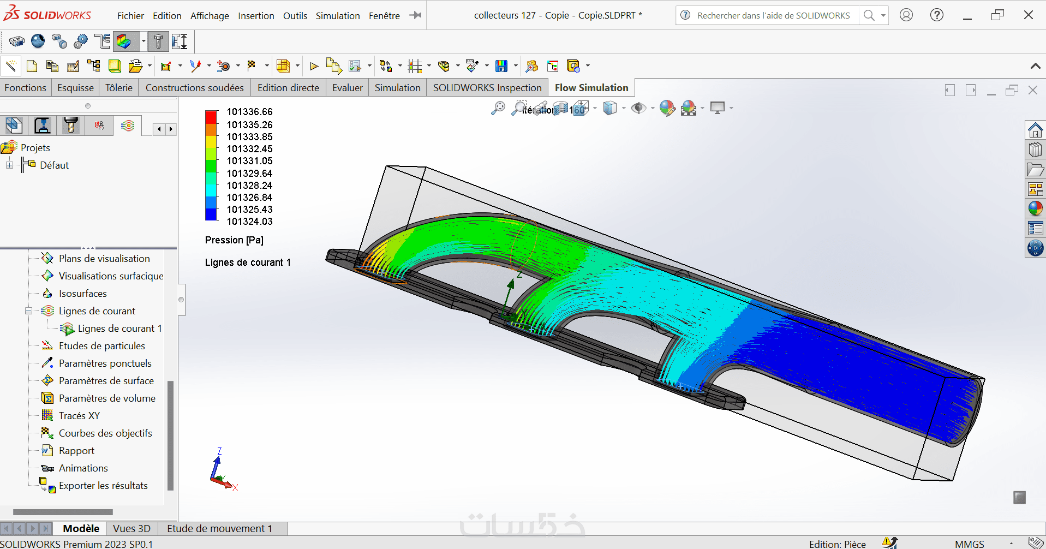This screenshot has width=1046, height=549.
Task: Click the horizontal scrollbar of the tree panel
Action: (x=63, y=512)
